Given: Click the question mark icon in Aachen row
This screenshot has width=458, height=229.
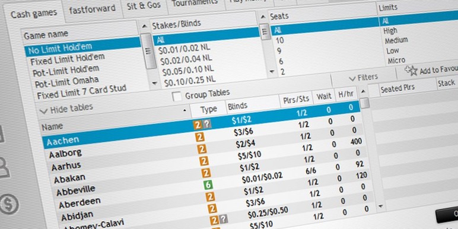Looking at the screenshot, I should pos(207,124).
